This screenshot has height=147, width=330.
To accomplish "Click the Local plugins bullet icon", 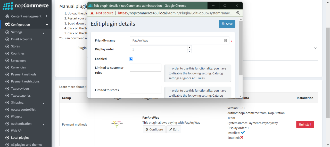I will click(x=7, y=138).
